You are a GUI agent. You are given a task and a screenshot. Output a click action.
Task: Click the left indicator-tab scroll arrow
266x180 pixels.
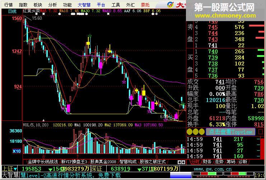[x=179, y=162]
